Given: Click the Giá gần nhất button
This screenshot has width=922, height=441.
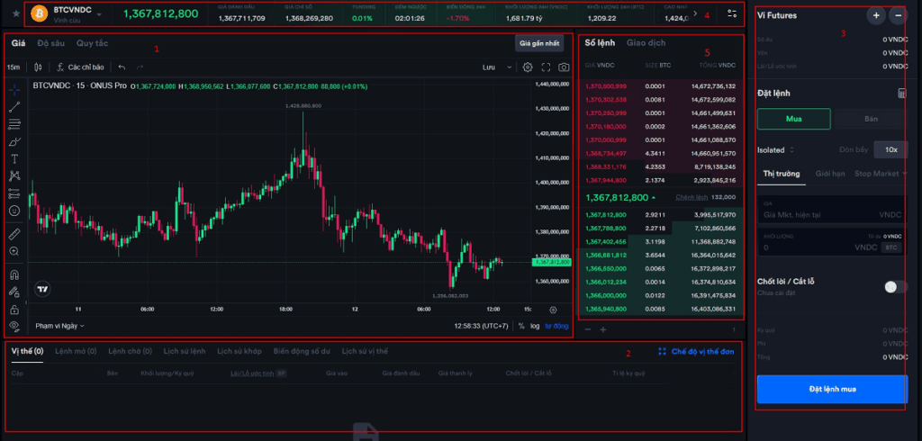Looking at the screenshot, I should (x=539, y=43).
